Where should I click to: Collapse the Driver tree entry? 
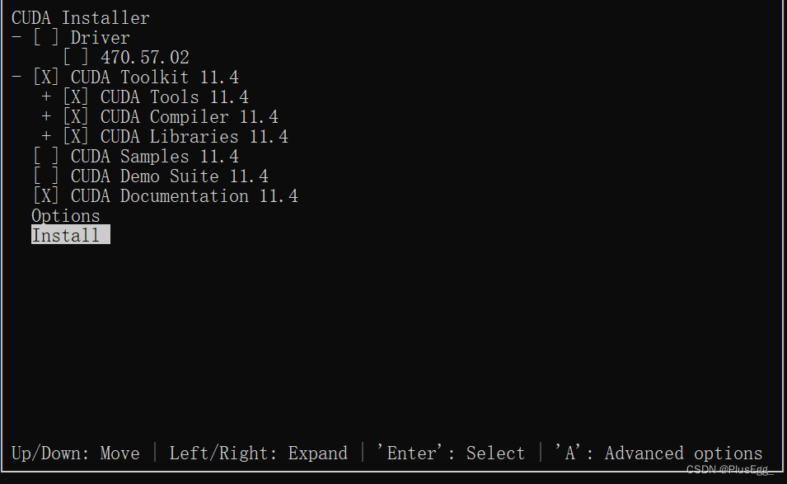pos(14,37)
